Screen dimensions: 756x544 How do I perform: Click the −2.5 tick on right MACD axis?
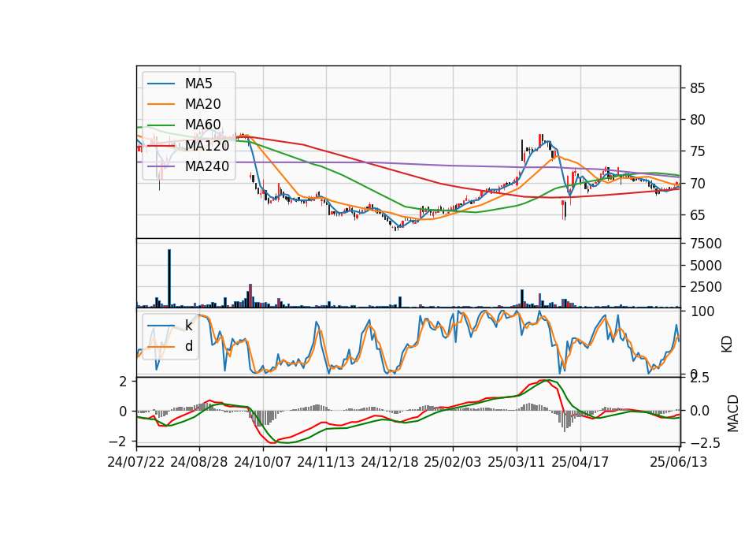(706, 443)
